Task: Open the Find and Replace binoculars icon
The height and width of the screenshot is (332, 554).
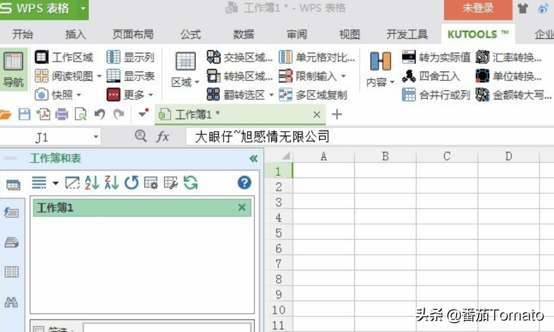Action: [x=11, y=303]
